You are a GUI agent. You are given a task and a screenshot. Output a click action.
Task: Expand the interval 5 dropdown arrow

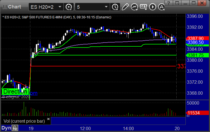[x=106, y=7]
